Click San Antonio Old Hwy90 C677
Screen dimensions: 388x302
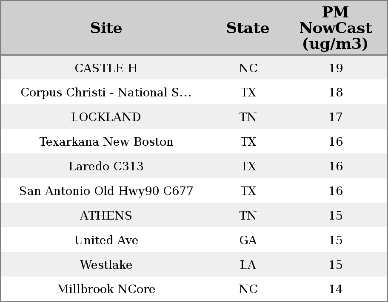click(x=106, y=191)
